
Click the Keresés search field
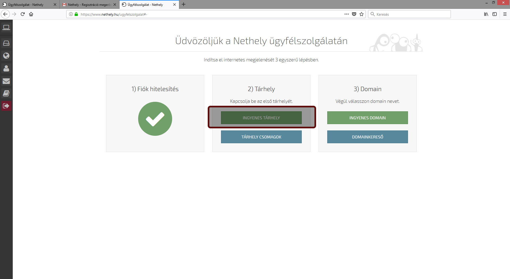coord(412,14)
